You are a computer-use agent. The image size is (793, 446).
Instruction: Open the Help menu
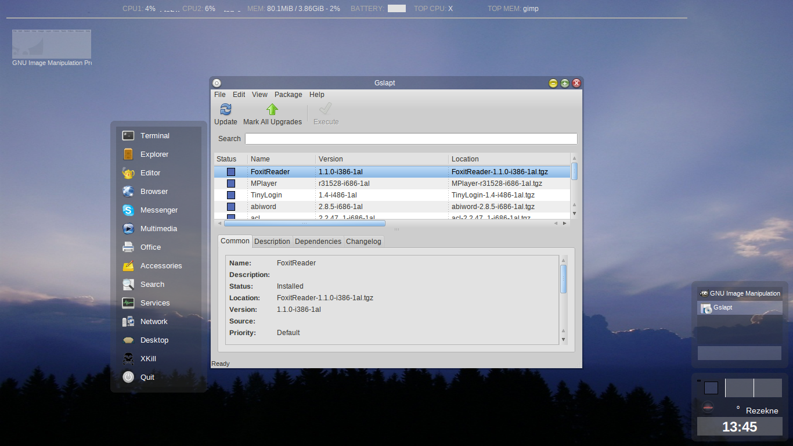[x=317, y=95]
